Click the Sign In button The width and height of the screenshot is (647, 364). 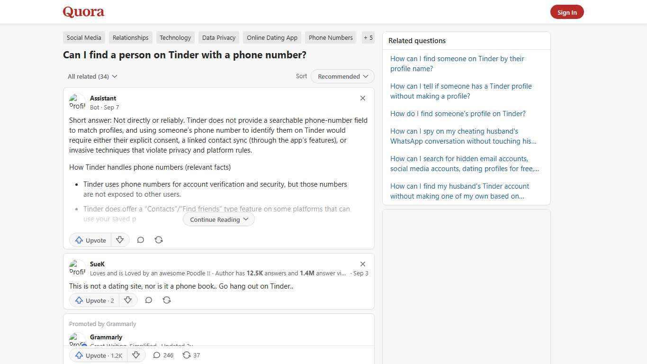[x=567, y=12]
